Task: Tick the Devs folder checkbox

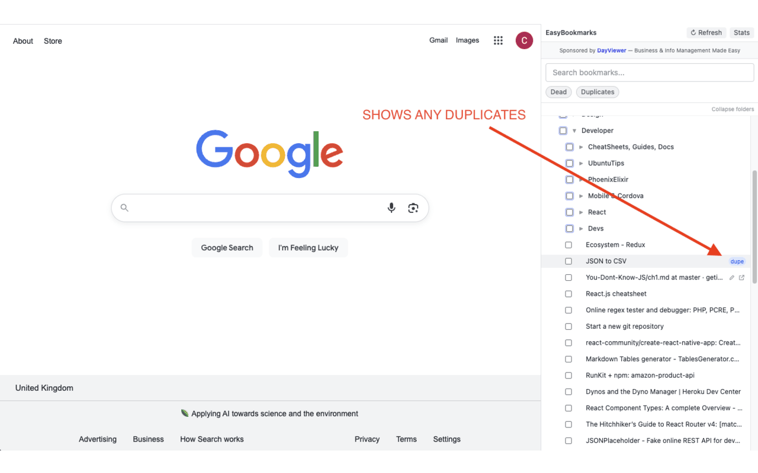Action: (570, 229)
